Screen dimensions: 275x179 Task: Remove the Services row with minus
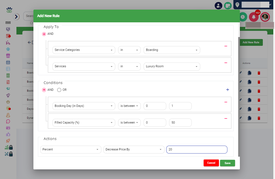226,63
